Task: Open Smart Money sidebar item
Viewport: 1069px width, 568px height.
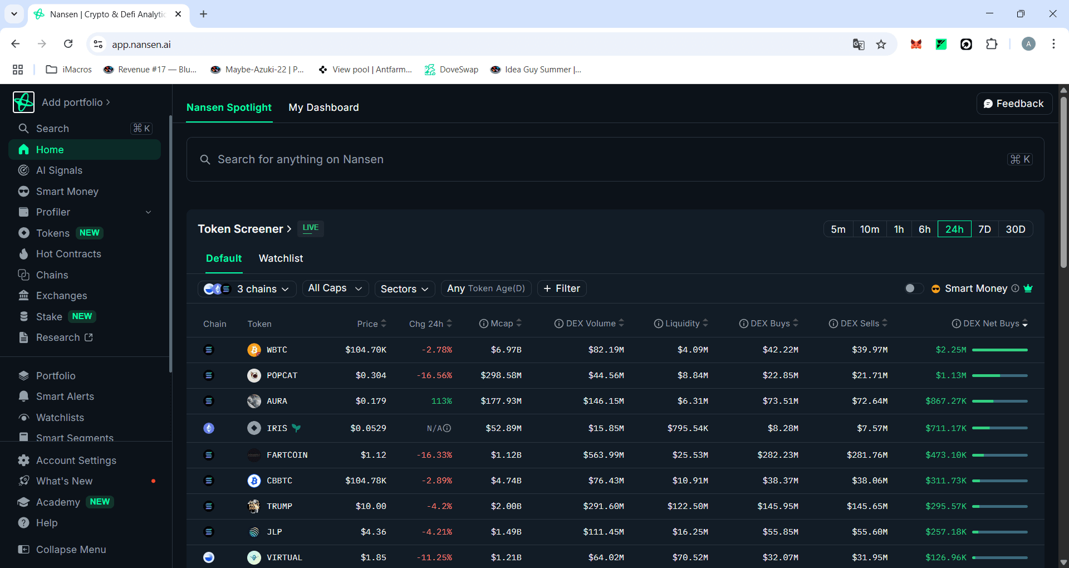Action: (67, 192)
